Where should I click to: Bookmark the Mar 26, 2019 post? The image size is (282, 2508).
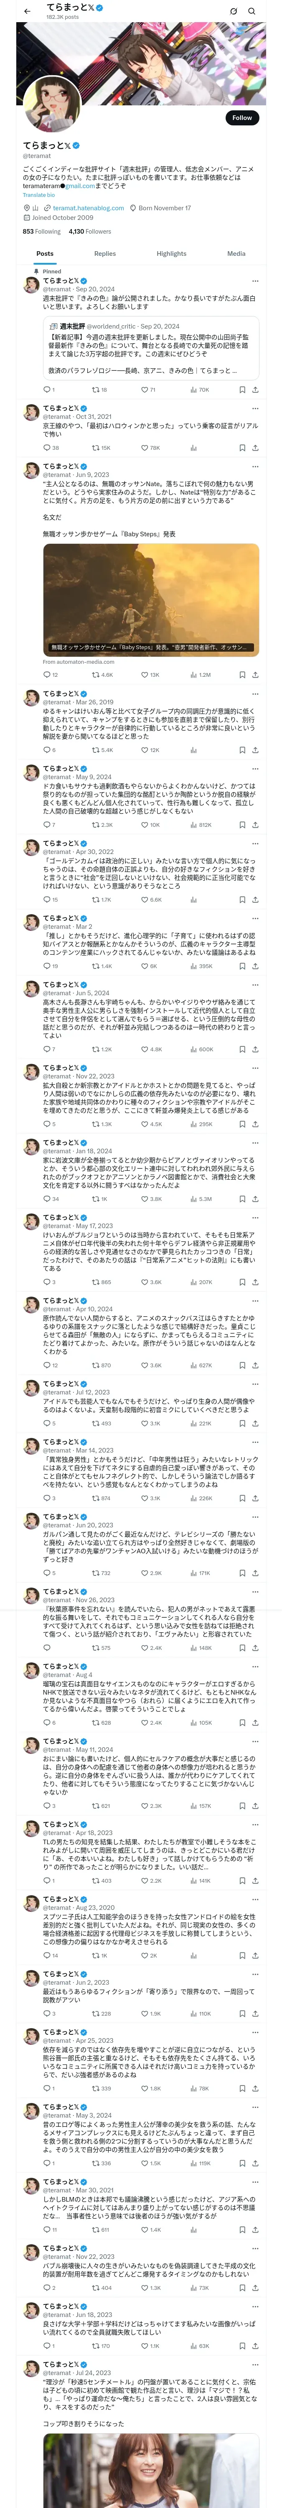coord(242,749)
